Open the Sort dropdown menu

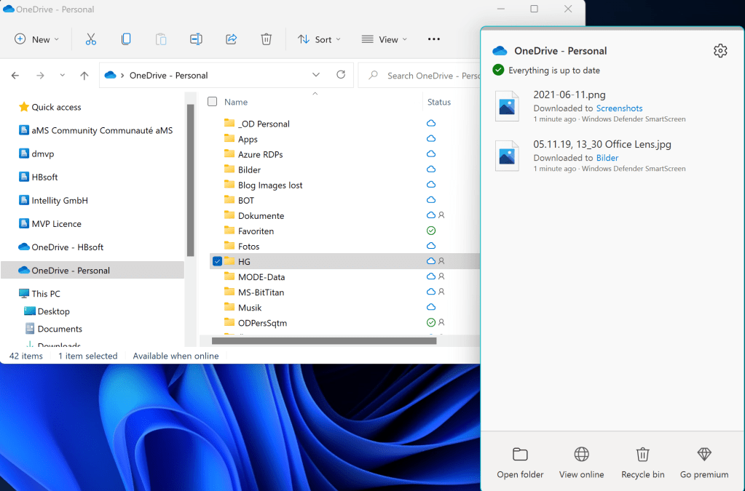(319, 39)
